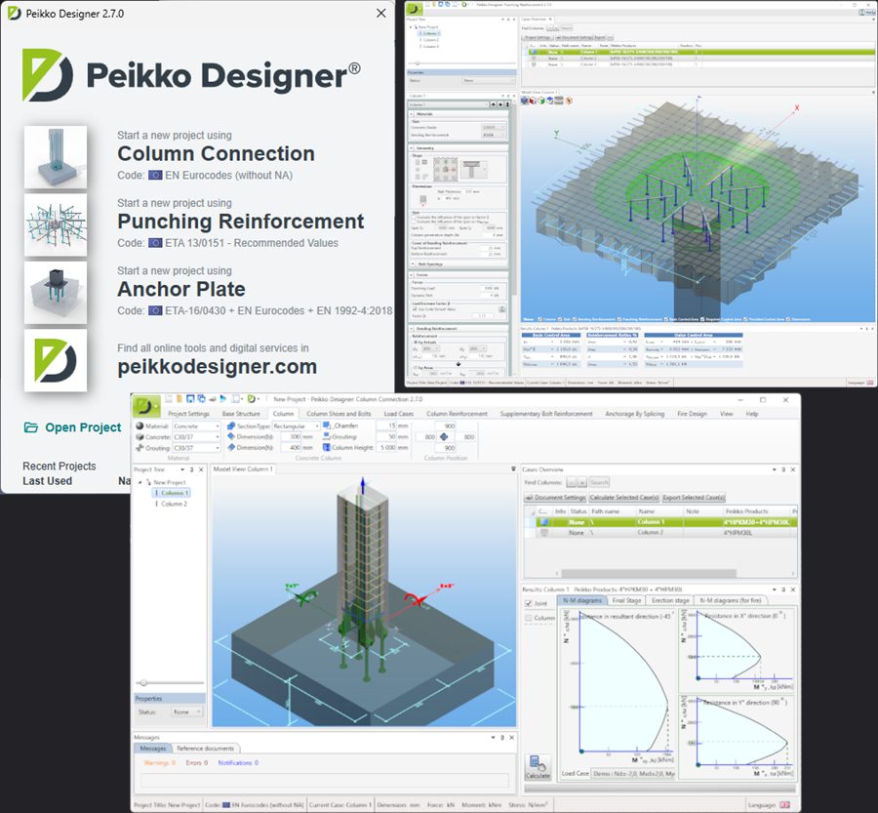Open the Column Reinforcement tab
The image size is (878, 813).
coord(457,414)
